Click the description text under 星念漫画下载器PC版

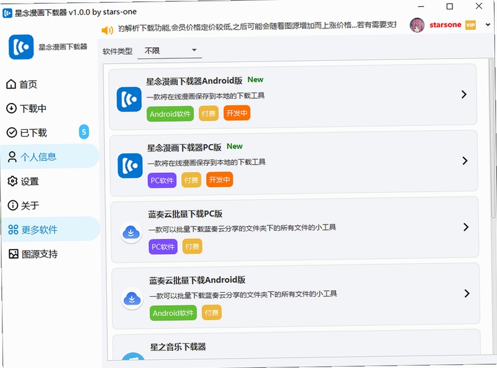coord(206,163)
